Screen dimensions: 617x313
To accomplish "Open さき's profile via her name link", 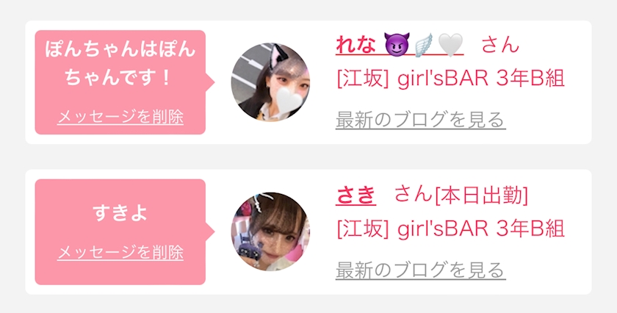I will pyautogui.click(x=356, y=195).
